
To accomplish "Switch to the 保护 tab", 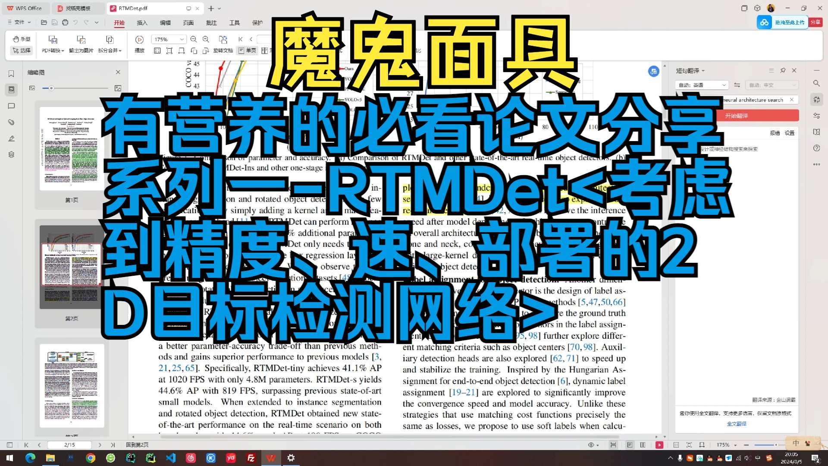I will pos(257,23).
